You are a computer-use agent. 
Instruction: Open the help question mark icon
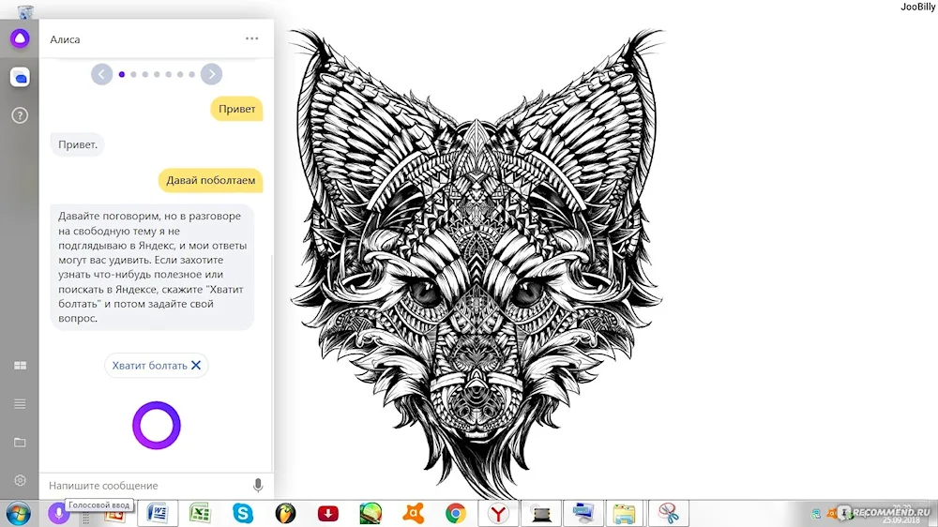pyautogui.click(x=20, y=115)
